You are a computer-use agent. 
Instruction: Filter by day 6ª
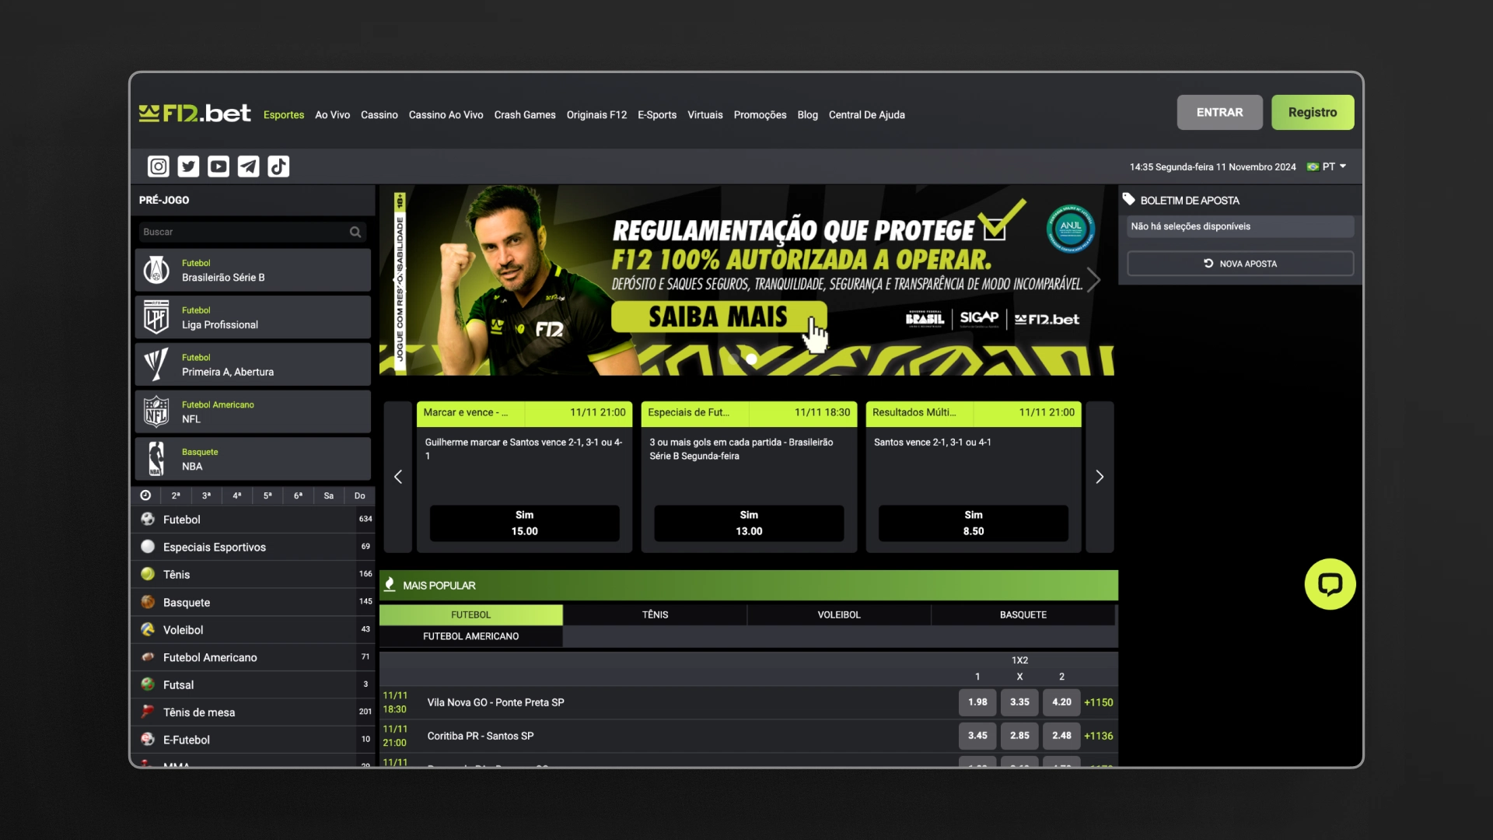(x=298, y=495)
